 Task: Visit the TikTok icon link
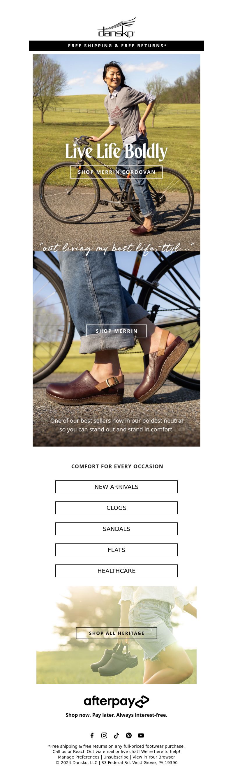point(116,735)
